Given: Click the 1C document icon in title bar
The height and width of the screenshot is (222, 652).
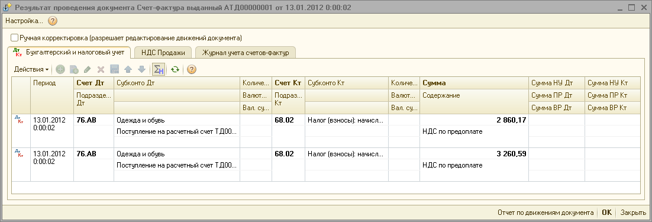Looking at the screenshot, I should coord(8,7).
